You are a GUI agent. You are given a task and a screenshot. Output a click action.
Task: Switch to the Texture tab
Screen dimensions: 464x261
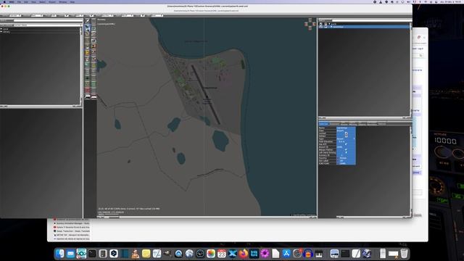pyautogui.click(x=382, y=124)
